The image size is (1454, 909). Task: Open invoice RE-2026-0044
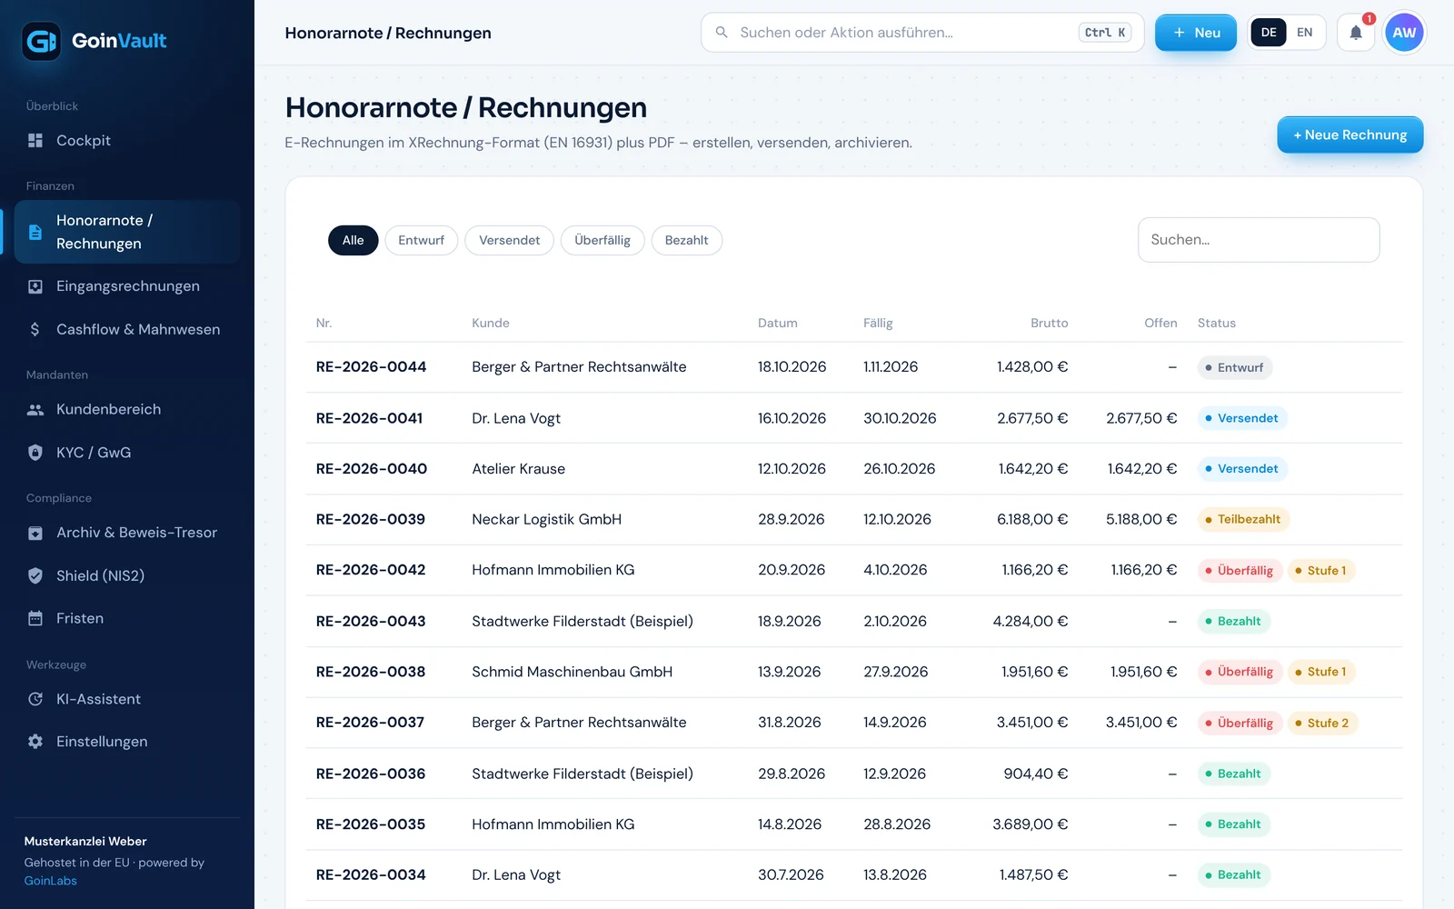(x=371, y=367)
